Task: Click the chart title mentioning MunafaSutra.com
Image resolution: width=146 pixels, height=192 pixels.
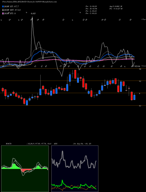Action: (x=29, y=2)
